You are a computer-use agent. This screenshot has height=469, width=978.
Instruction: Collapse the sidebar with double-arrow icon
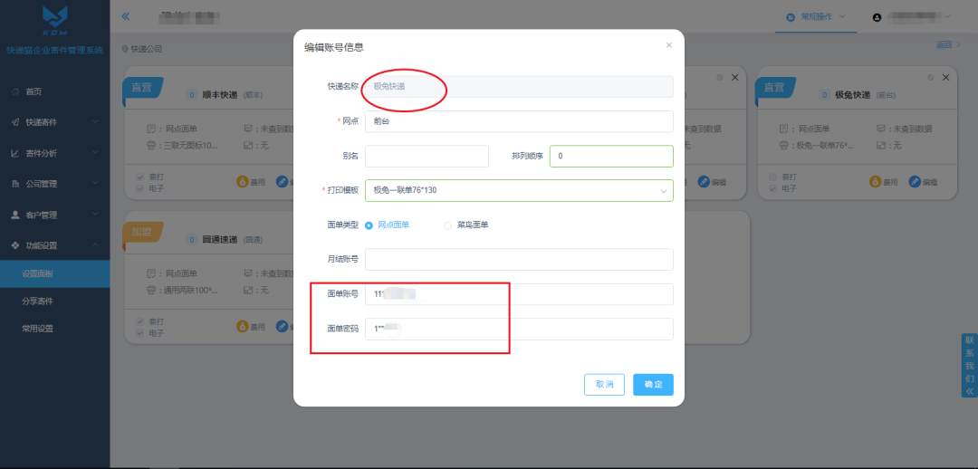click(125, 16)
